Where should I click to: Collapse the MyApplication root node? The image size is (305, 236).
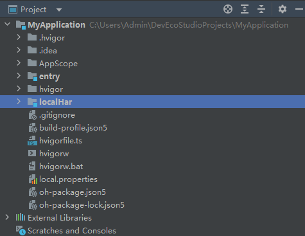tap(8, 24)
